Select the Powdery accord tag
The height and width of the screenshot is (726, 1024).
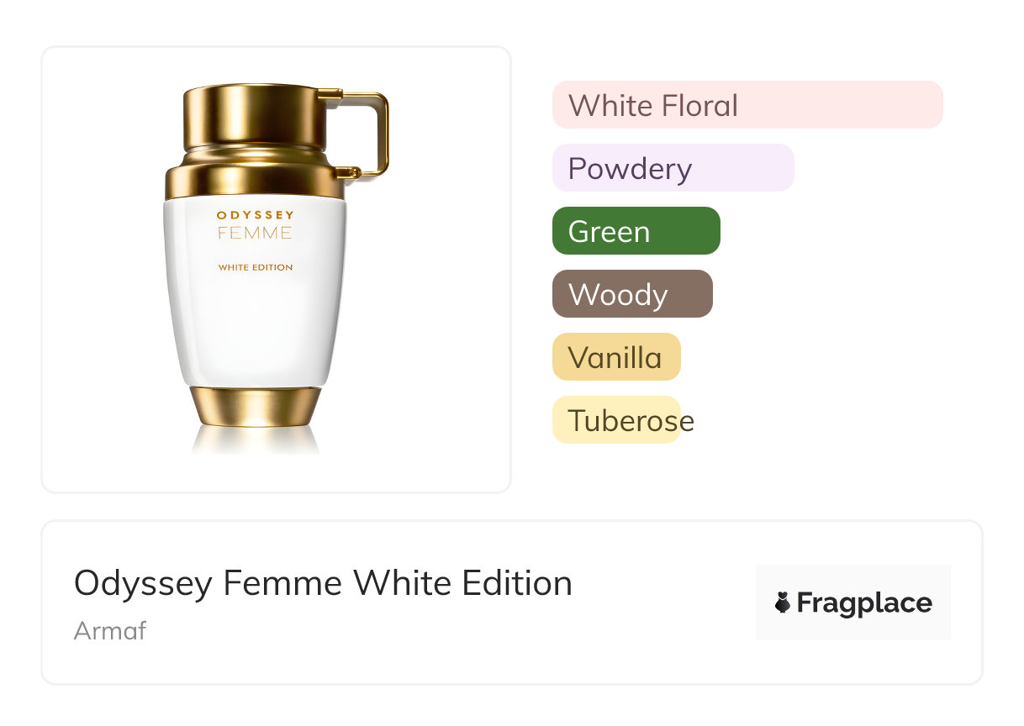click(x=673, y=168)
